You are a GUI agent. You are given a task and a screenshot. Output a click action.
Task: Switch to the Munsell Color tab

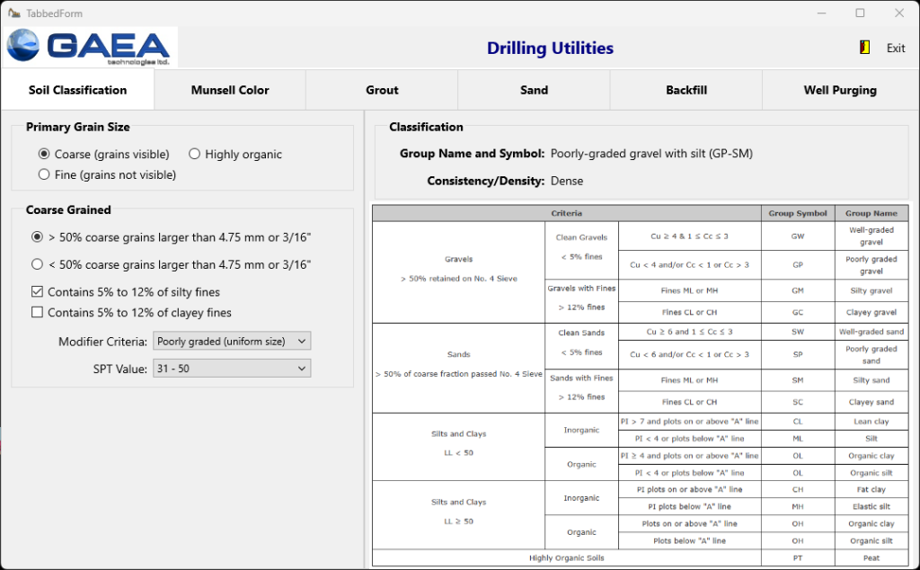click(x=230, y=90)
